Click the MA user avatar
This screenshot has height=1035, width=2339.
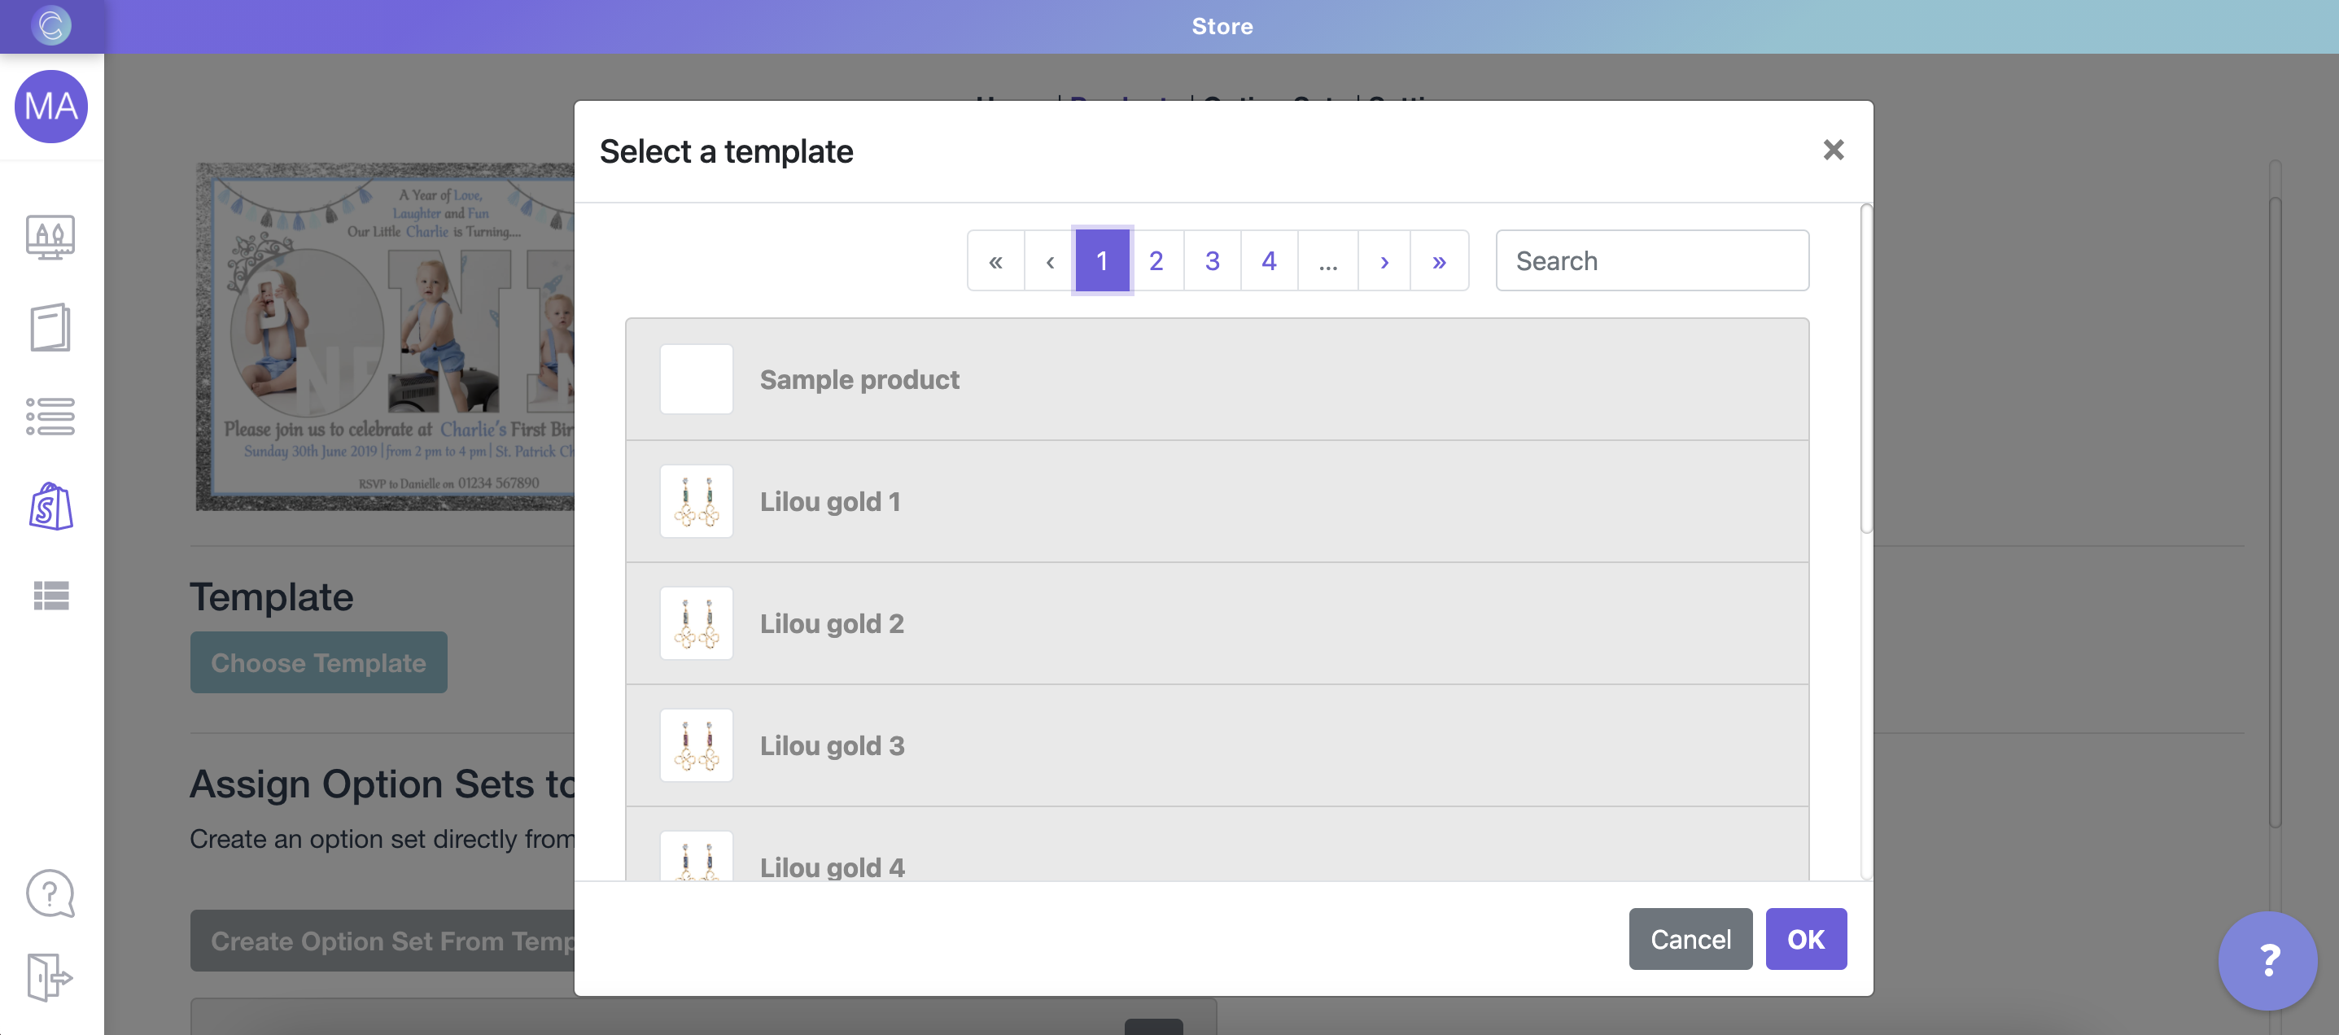point(50,107)
